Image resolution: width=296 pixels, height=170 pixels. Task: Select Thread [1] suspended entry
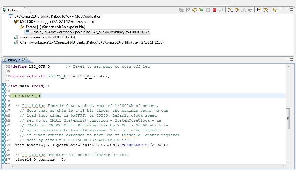55,27
